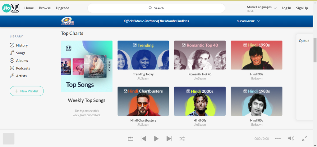This screenshot has height=147, width=317.
Task: Open Artists in the library
Action: click(18, 76)
